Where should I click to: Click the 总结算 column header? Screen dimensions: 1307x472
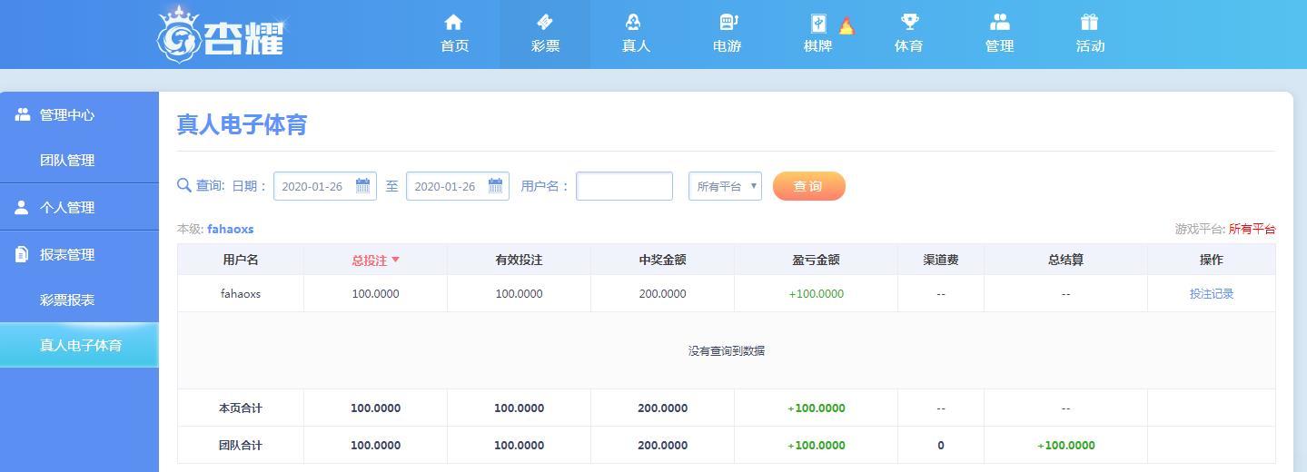[x=1065, y=260]
